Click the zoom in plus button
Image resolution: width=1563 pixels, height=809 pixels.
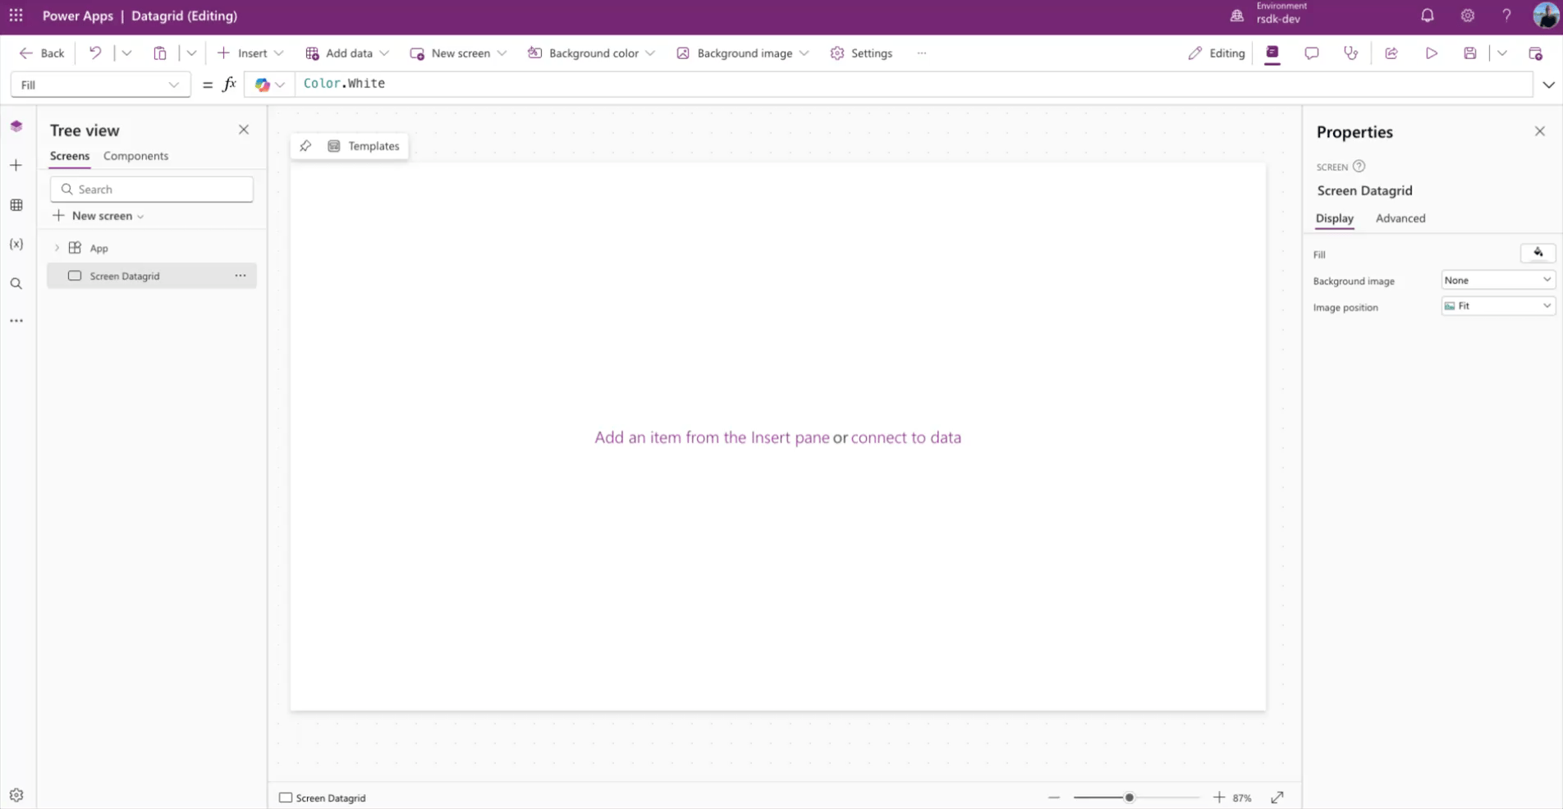coord(1218,798)
